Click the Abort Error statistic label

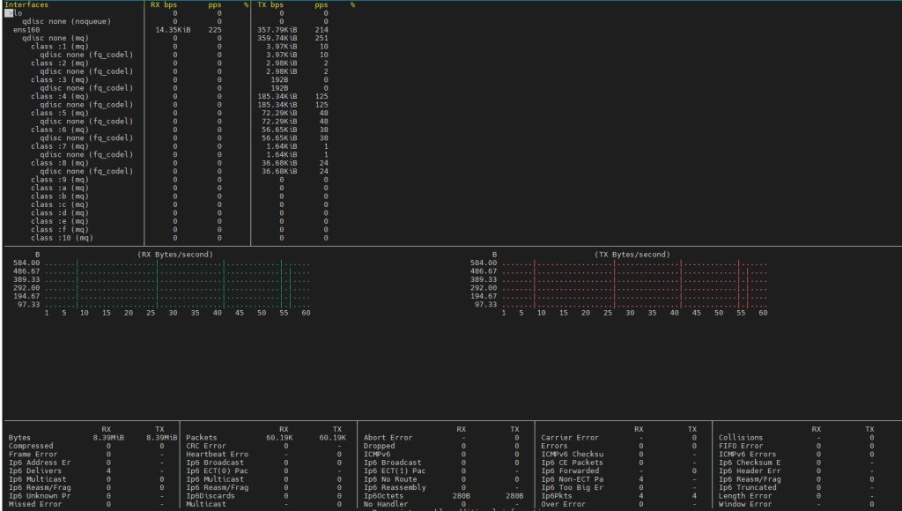point(388,438)
